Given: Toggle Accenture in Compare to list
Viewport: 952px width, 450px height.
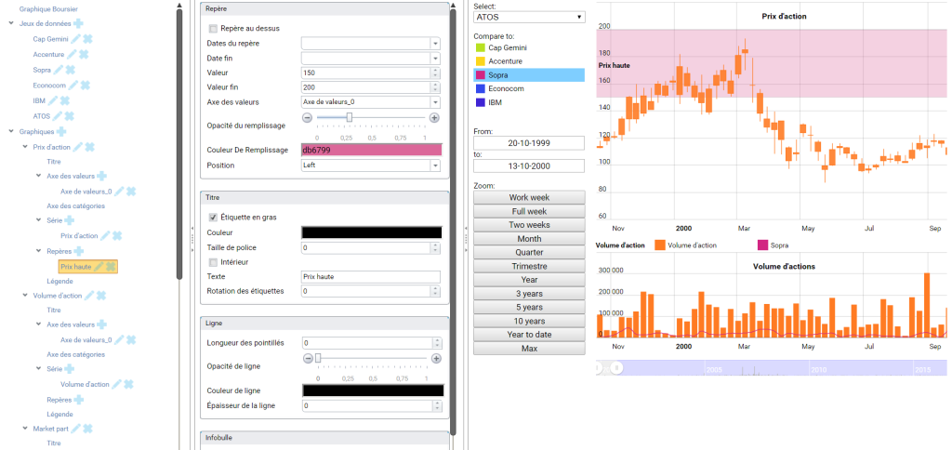Looking at the screenshot, I should coord(529,61).
